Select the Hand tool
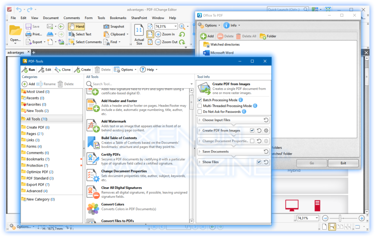This screenshot has height=237, width=375. (x=76, y=26)
